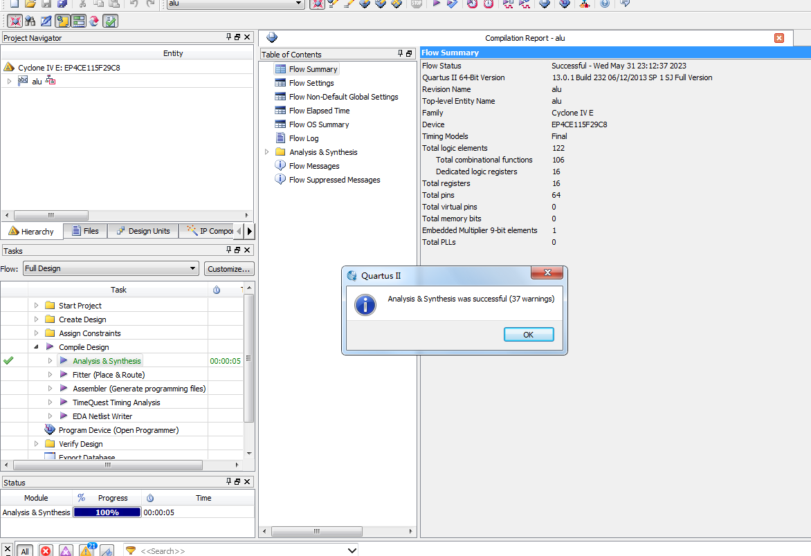Click the message Search input field
This screenshot has height=556, width=811.
tap(242, 551)
